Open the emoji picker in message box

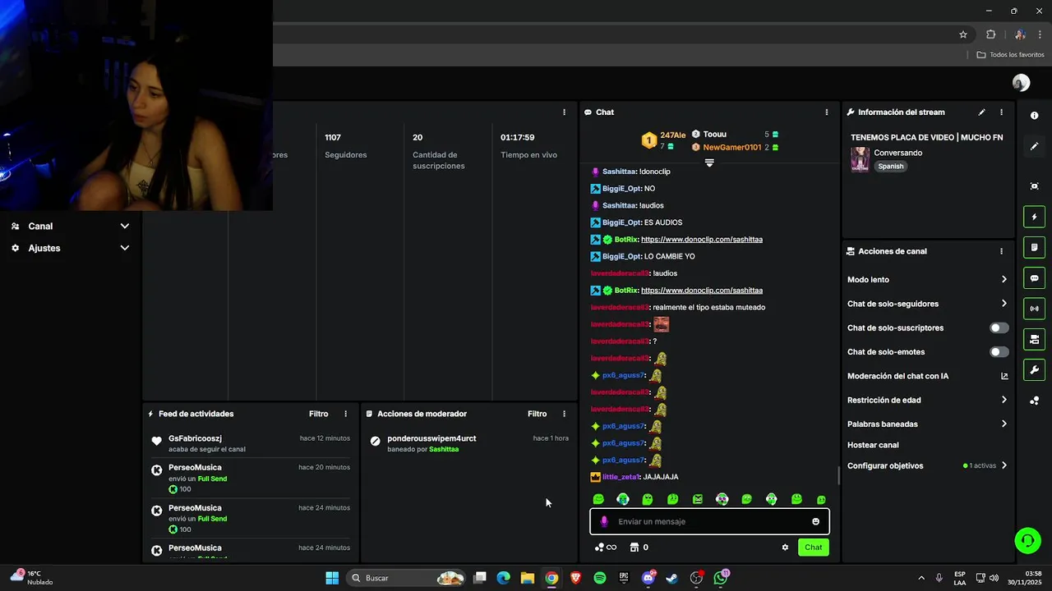coord(815,521)
